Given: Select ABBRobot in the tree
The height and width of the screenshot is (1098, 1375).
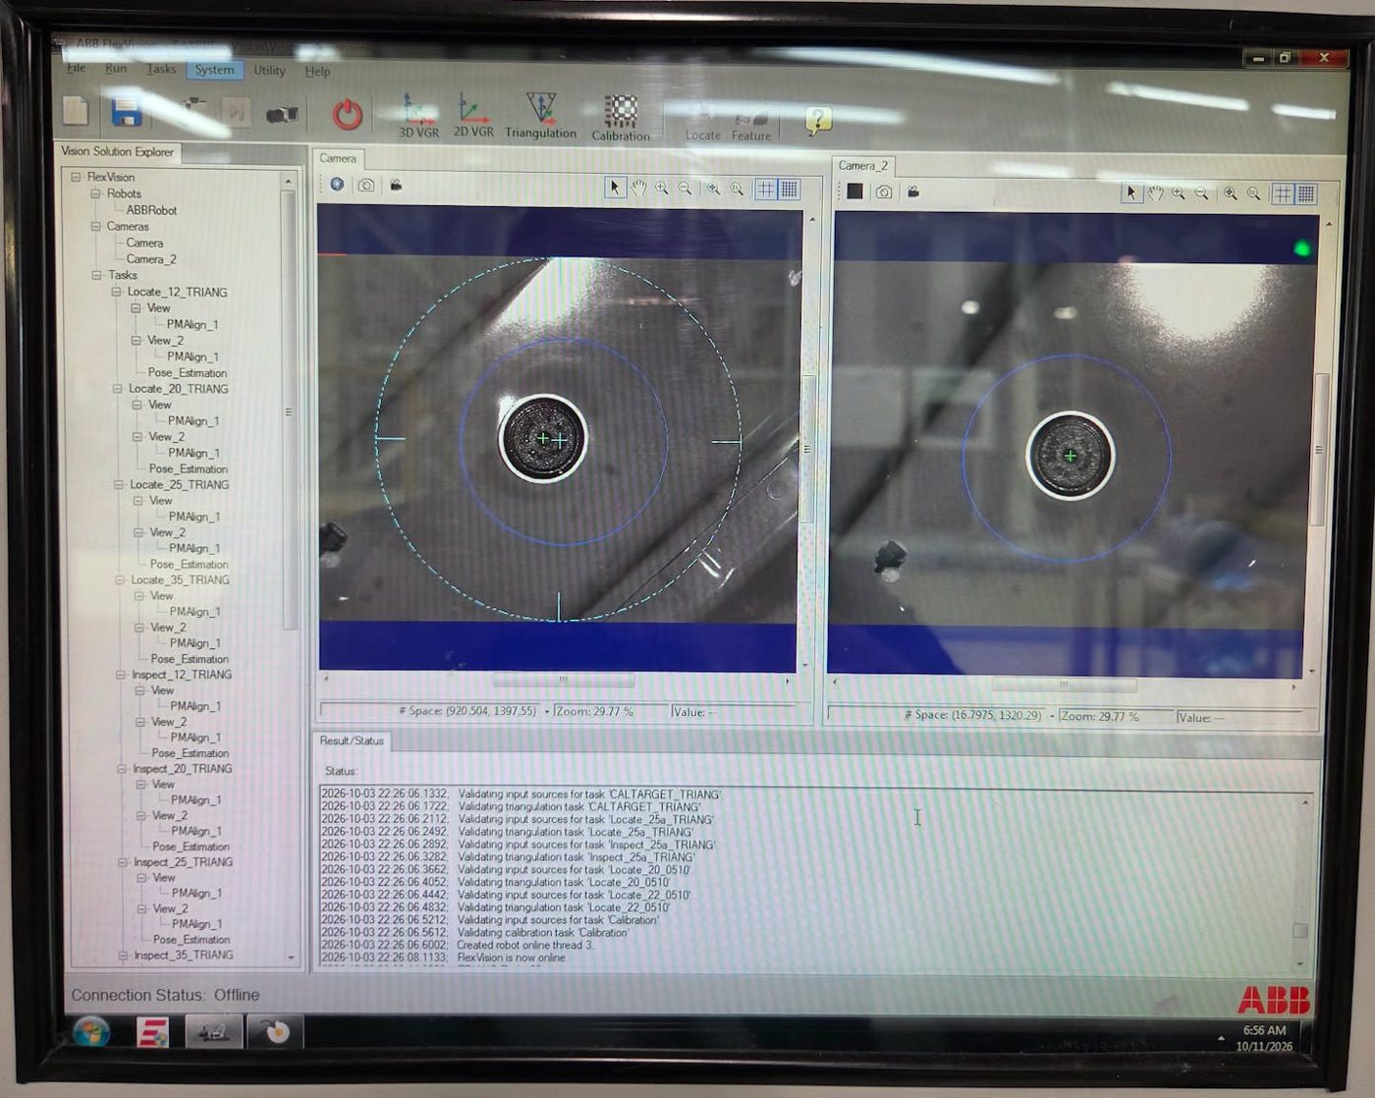Looking at the screenshot, I should (x=151, y=210).
